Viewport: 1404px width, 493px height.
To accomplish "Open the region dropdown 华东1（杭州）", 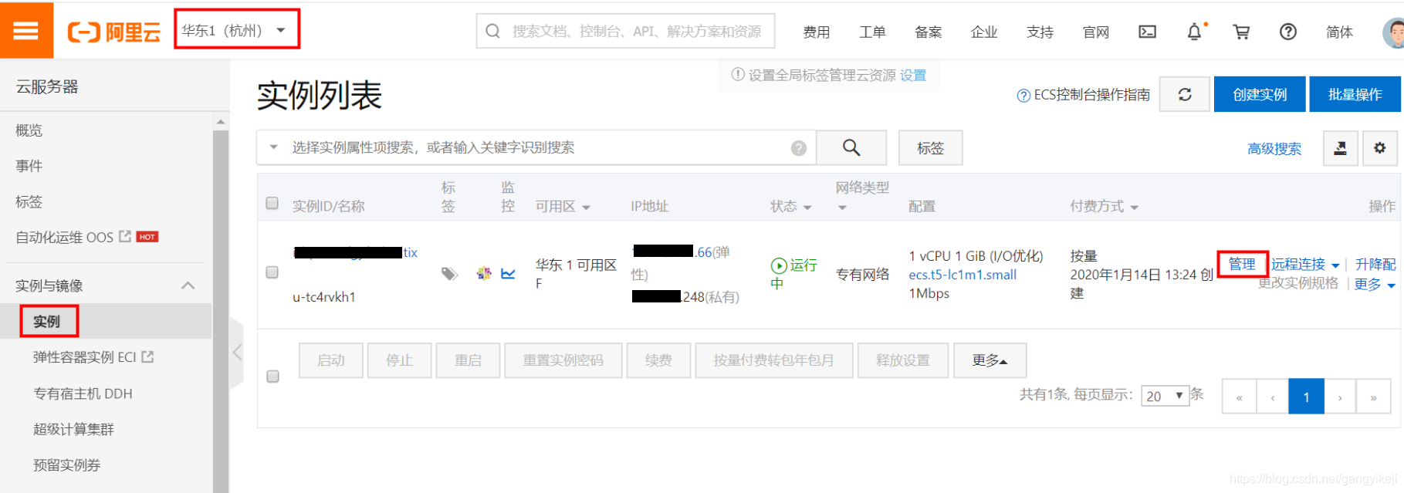I will click(x=236, y=31).
